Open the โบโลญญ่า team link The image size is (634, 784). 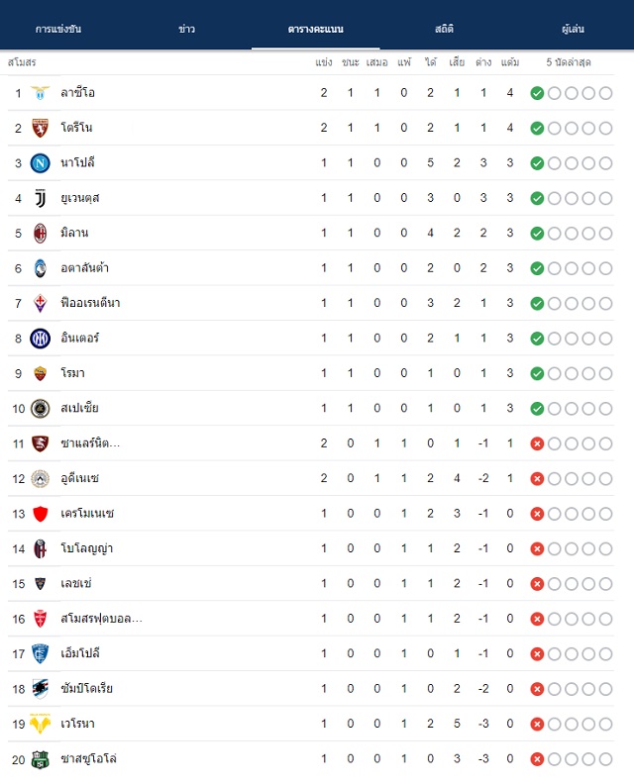(86, 548)
